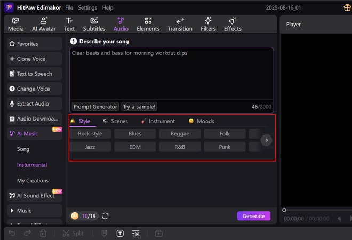The width and height of the screenshot is (352, 240).
Task: Switch to the Instrument tab
Action: point(158,121)
